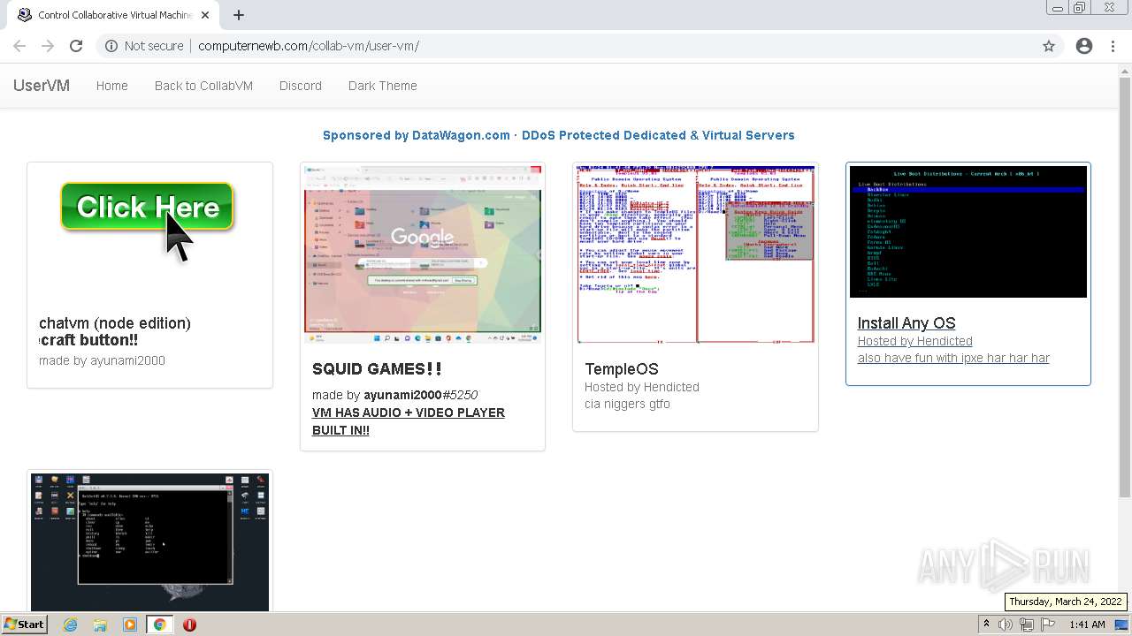
Task: Open the Chrome profile avatar menu
Action: [x=1084, y=46]
